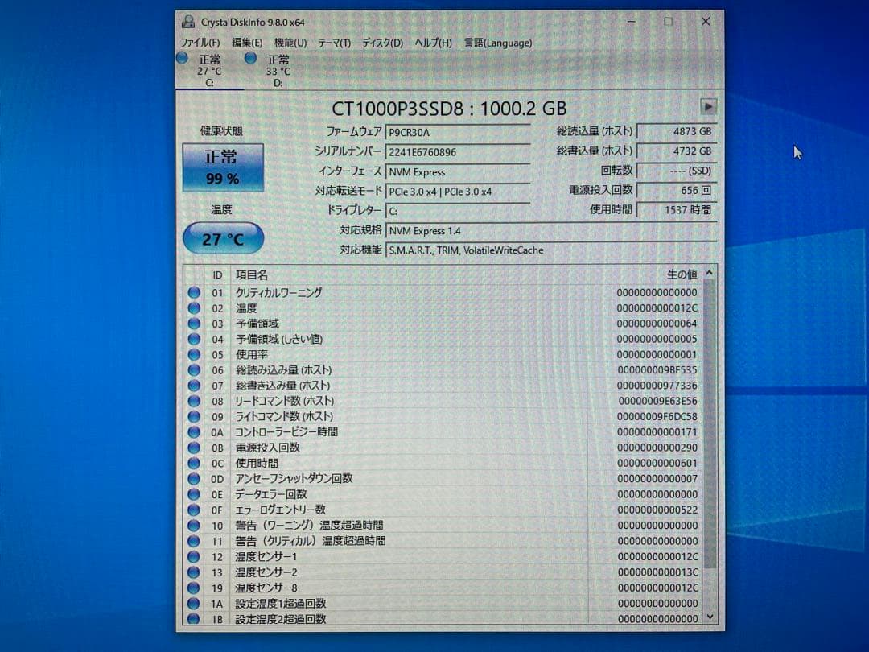This screenshot has width=869, height=652.
Task: Click the blue status icon for 警告 (クリティカル) 温度超過時間
Action: point(194,541)
